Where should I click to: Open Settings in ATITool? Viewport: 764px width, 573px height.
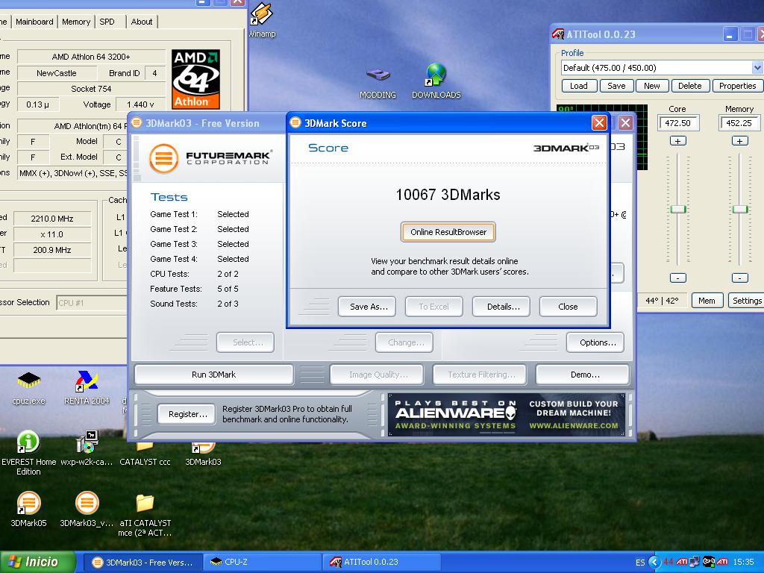point(746,301)
